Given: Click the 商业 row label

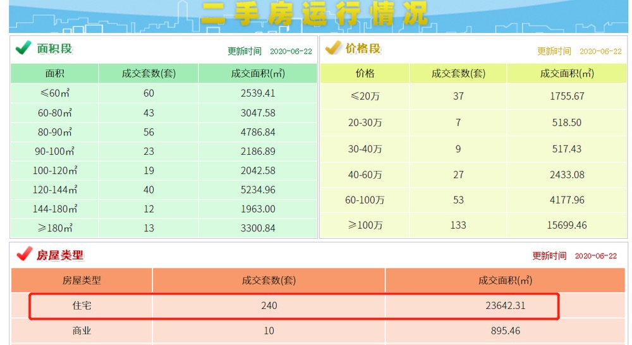Looking at the screenshot, I should pos(82,331).
